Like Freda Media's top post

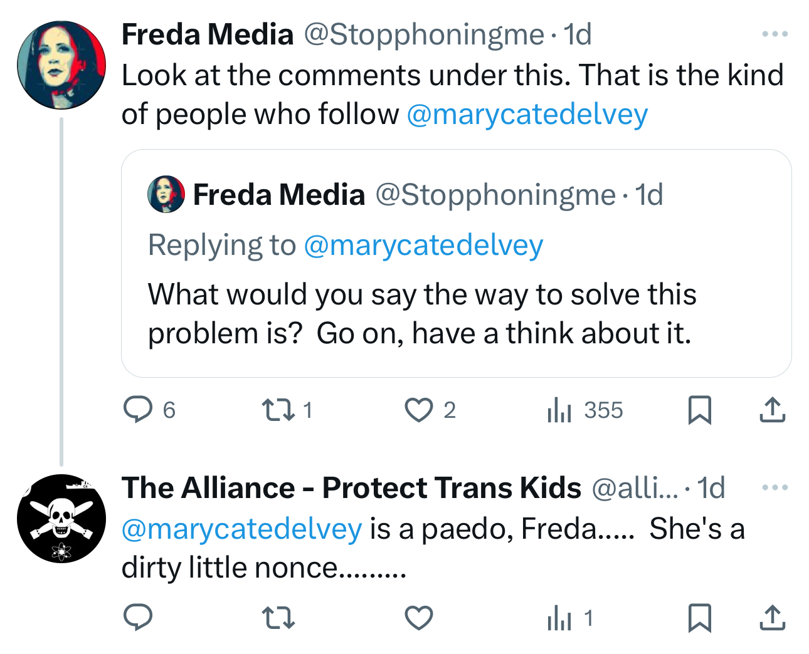[x=418, y=410]
